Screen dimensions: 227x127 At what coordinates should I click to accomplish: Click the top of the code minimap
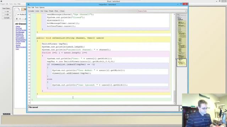[x=182, y=15]
